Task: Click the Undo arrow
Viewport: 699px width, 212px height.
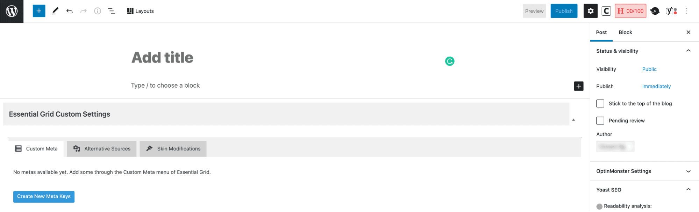Action: click(69, 11)
